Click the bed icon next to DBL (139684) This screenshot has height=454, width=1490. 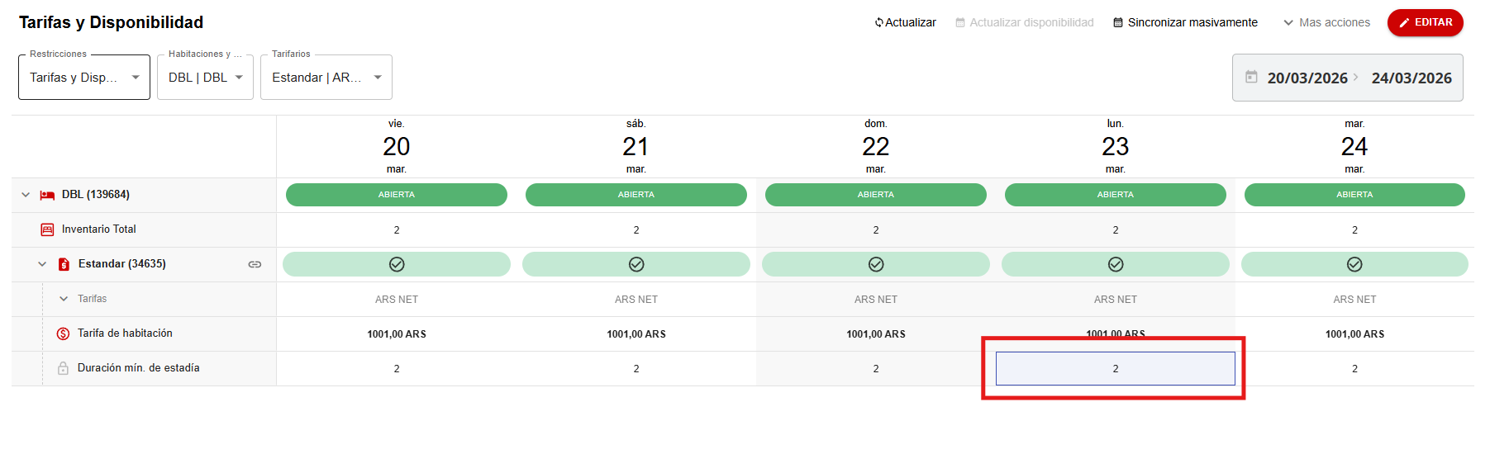coord(47,195)
